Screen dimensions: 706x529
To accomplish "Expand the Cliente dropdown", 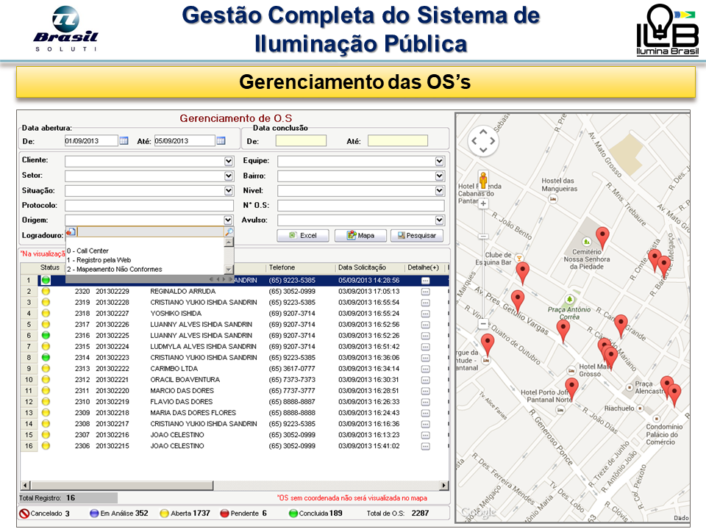I will pos(229,161).
